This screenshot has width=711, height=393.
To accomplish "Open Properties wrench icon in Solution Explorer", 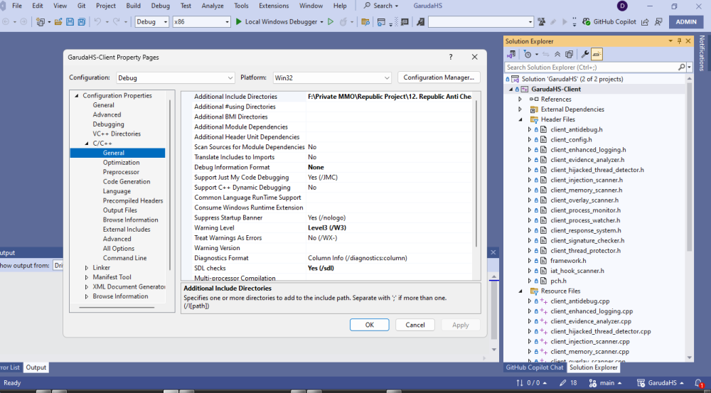I will point(585,55).
